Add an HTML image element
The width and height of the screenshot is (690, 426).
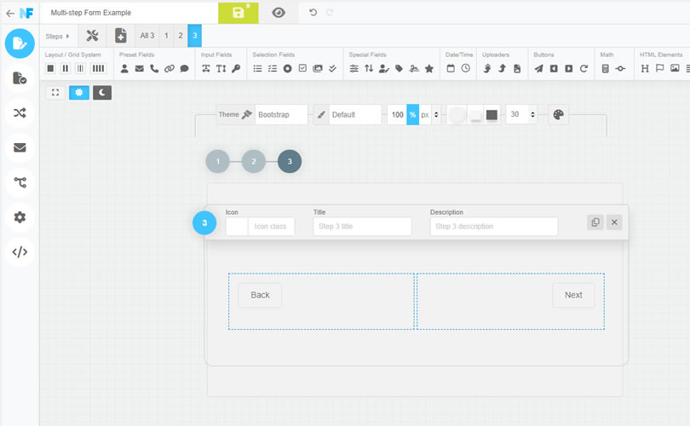click(675, 68)
